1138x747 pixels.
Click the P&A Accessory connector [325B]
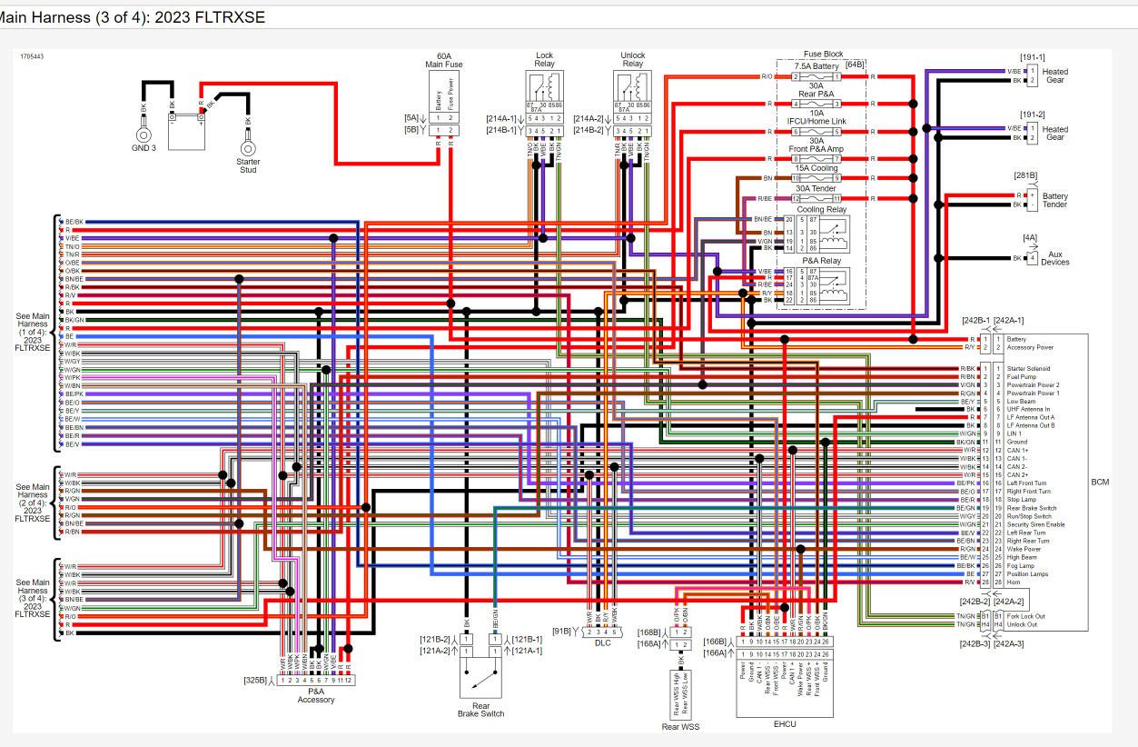[x=315, y=680]
